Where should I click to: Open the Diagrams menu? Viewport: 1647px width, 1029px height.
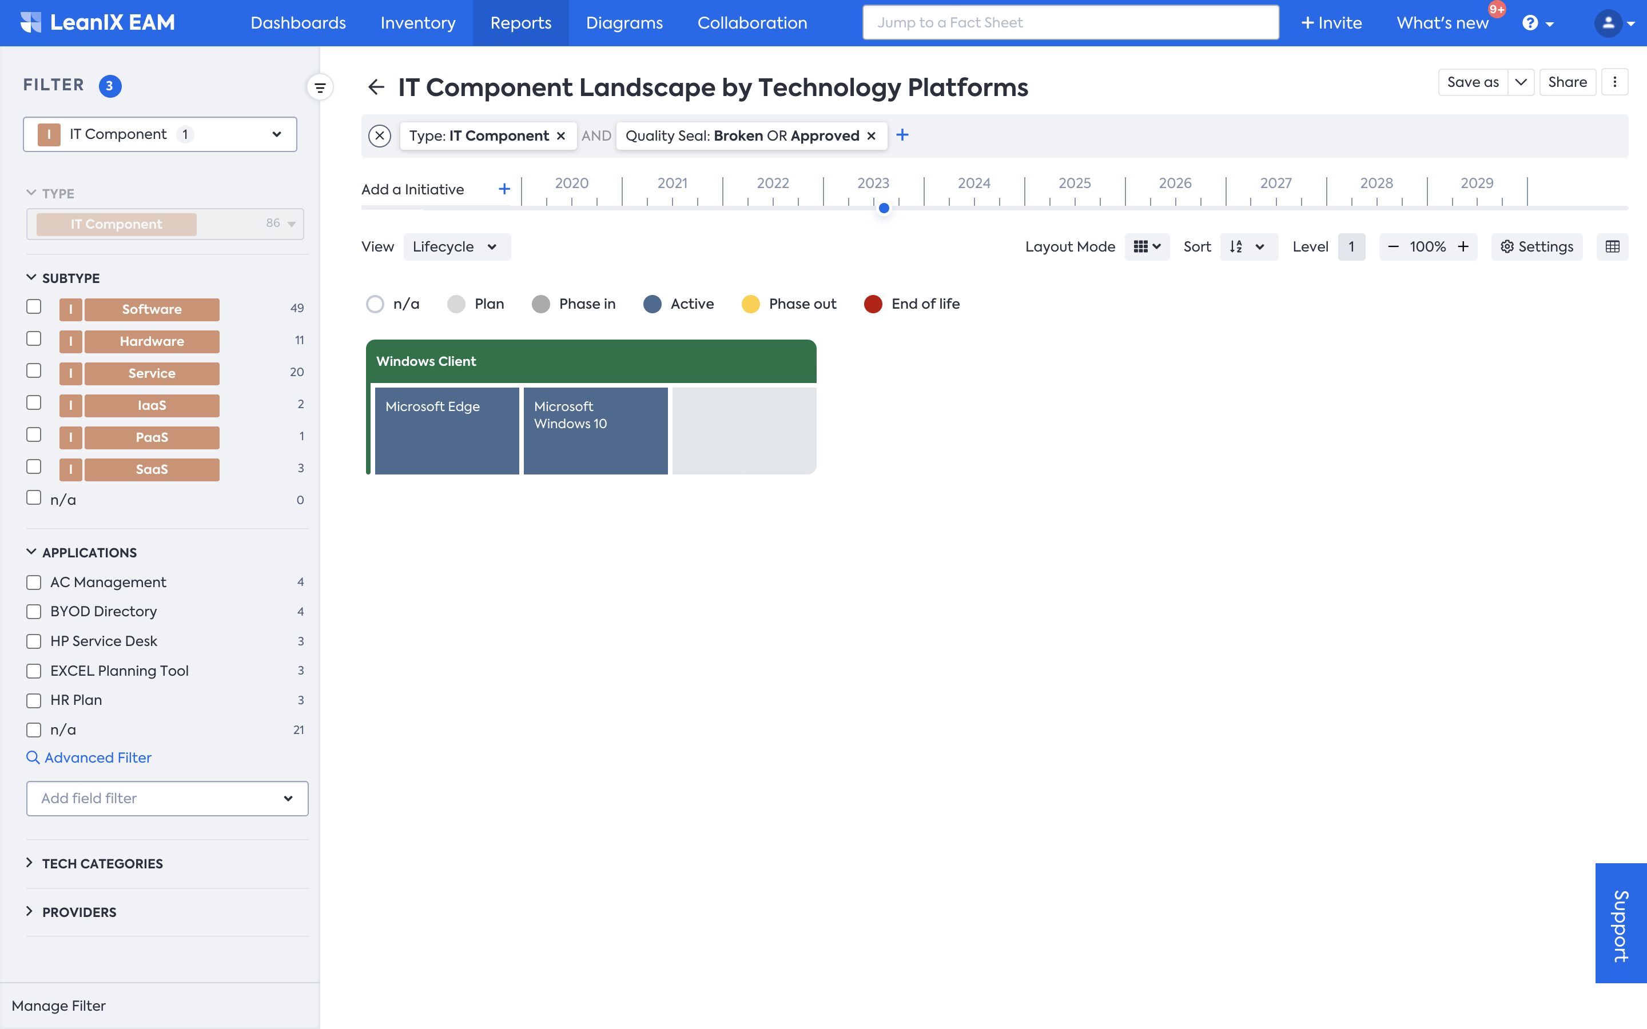pos(624,23)
